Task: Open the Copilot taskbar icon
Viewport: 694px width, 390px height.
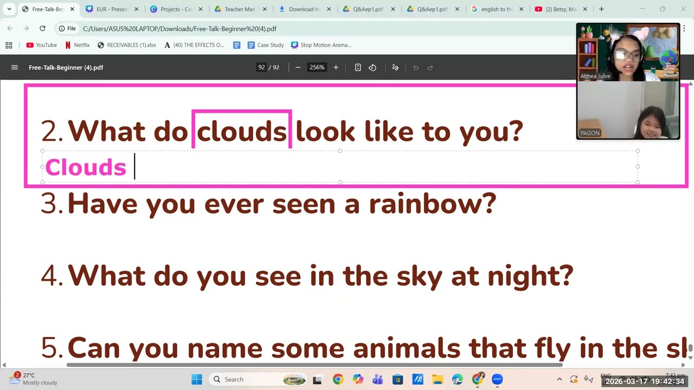Action: pos(358,380)
